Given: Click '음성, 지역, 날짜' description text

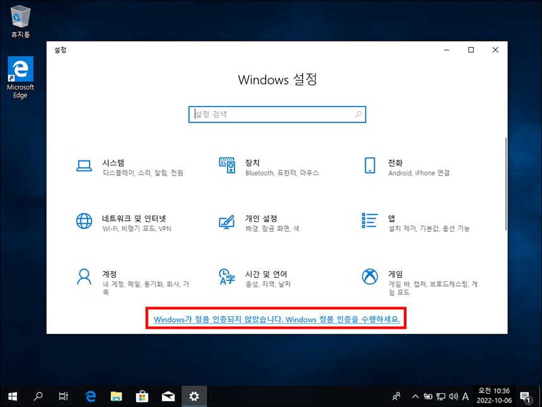Looking at the screenshot, I should [x=268, y=284].
